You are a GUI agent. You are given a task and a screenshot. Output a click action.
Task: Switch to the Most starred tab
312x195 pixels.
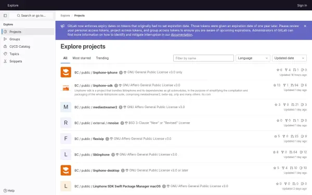point(82,58)
